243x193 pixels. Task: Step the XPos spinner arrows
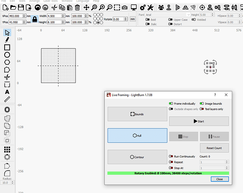[x=24, y=16]
